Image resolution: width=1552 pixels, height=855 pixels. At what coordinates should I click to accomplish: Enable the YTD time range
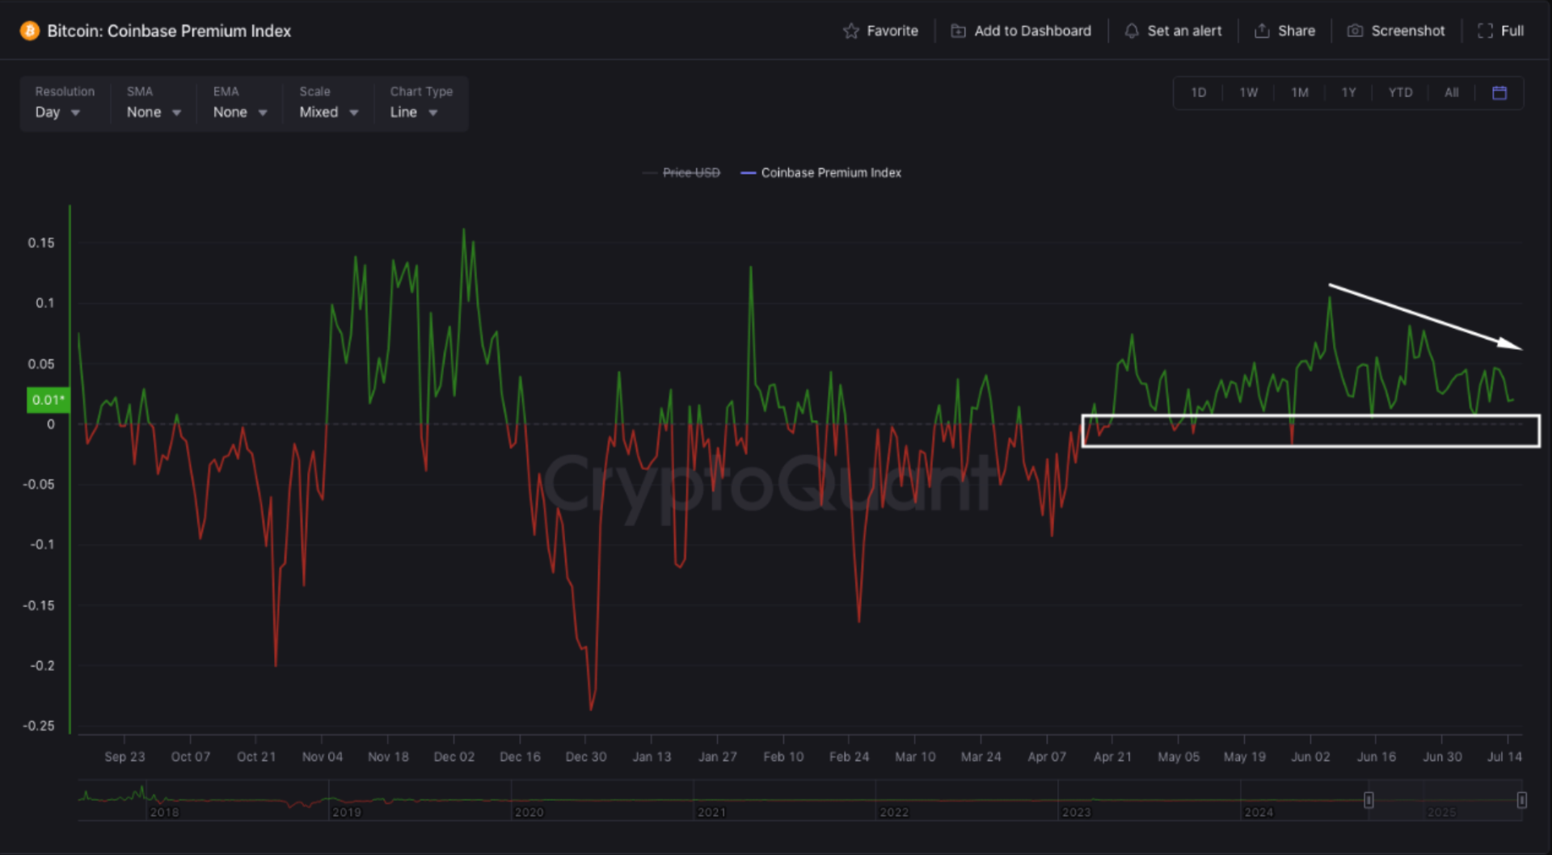(x=1400, y=92)
